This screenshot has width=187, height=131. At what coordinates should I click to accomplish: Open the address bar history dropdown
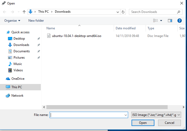click(x=118, y=12)
